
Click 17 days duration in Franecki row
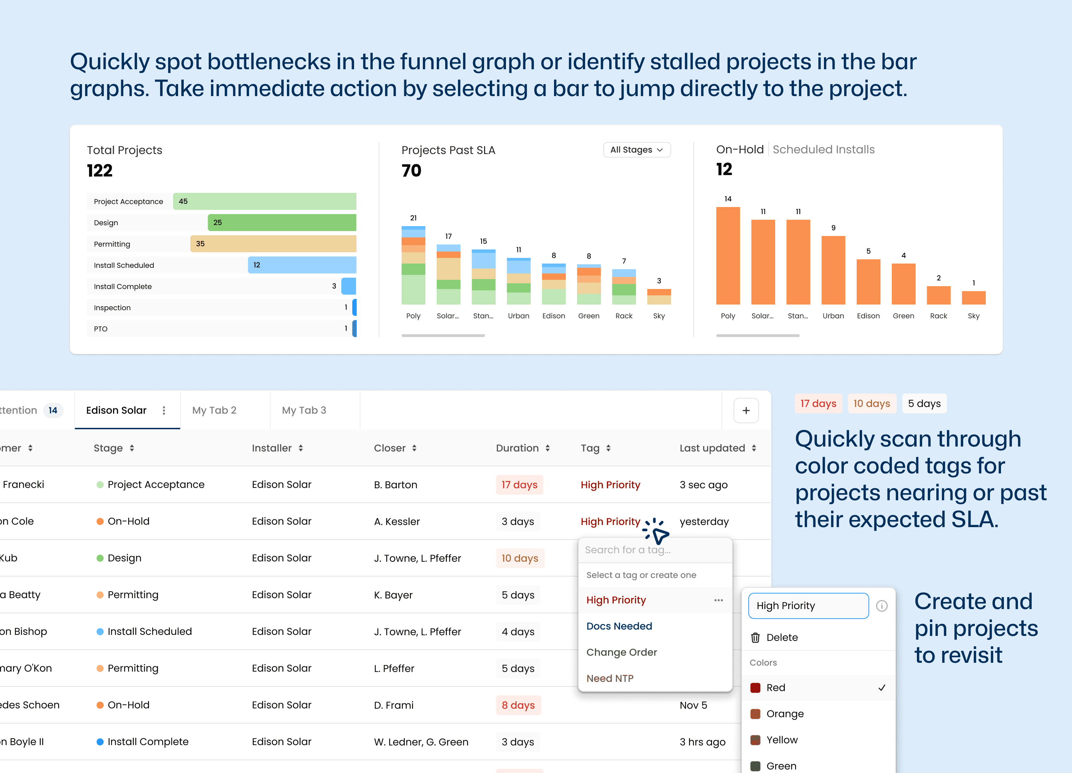519,485
